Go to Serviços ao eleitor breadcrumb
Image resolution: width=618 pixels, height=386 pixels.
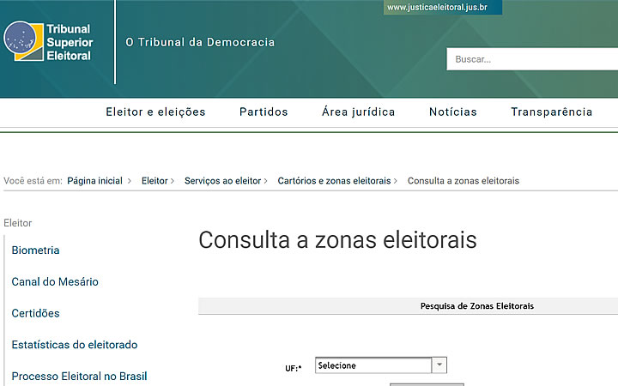tap(222, 181)
